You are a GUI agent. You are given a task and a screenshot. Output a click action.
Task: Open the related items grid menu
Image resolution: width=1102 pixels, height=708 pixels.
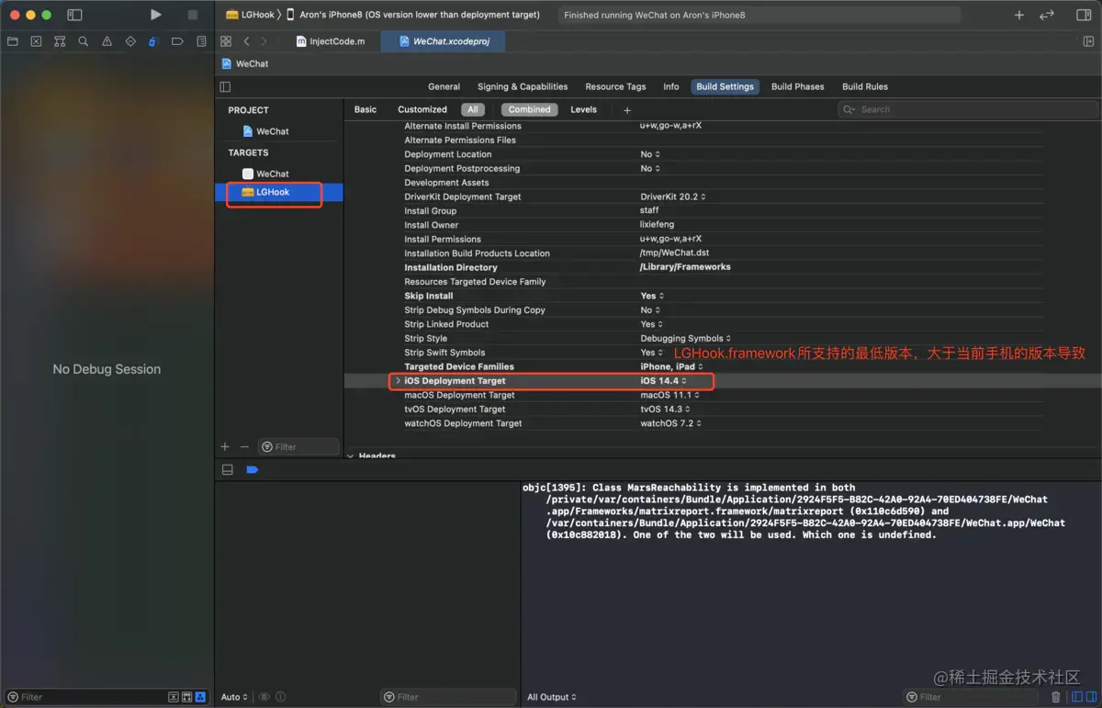[226, 41]
